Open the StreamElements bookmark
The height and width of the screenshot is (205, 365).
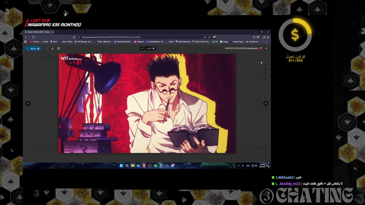(x=155, y=42)
